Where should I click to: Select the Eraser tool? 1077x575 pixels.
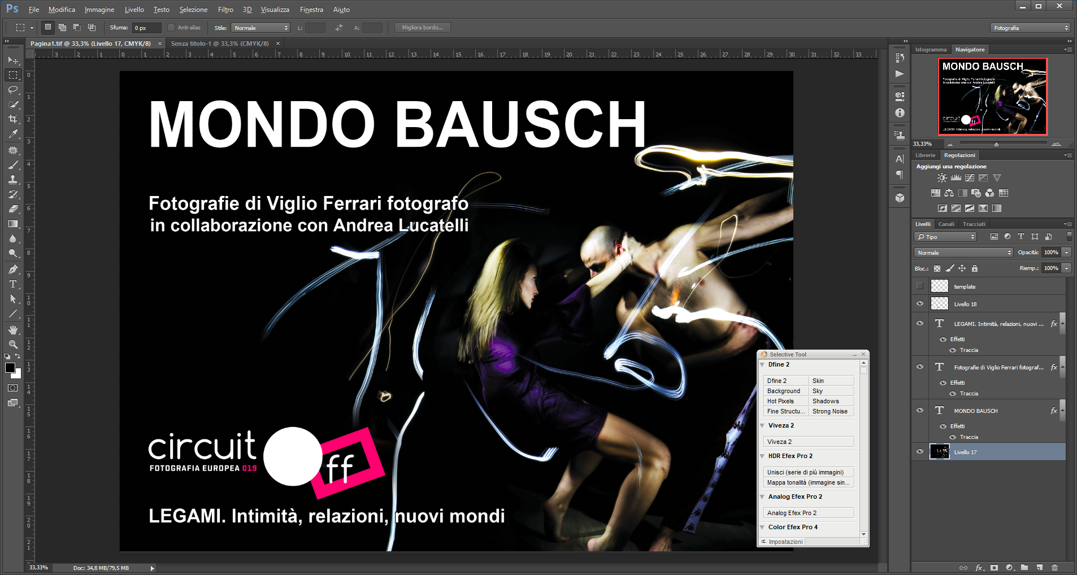click(x=13, y=209)
